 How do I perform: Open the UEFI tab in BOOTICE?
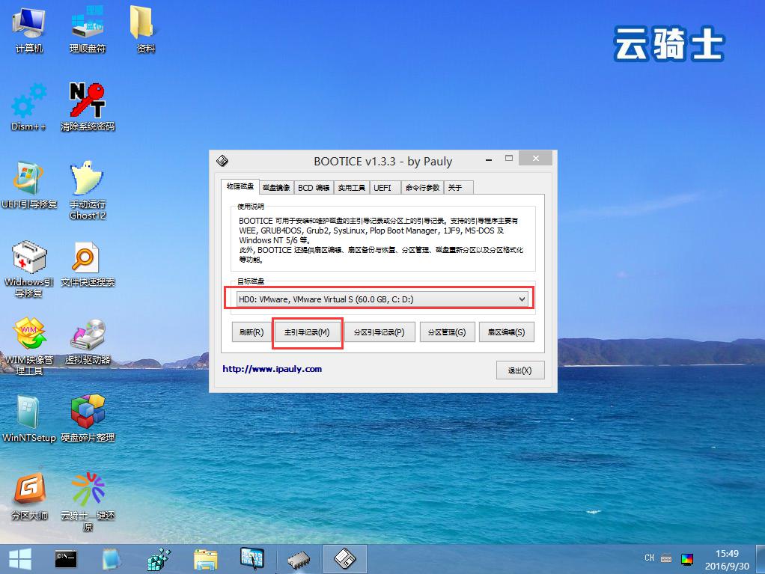(385, 187)
